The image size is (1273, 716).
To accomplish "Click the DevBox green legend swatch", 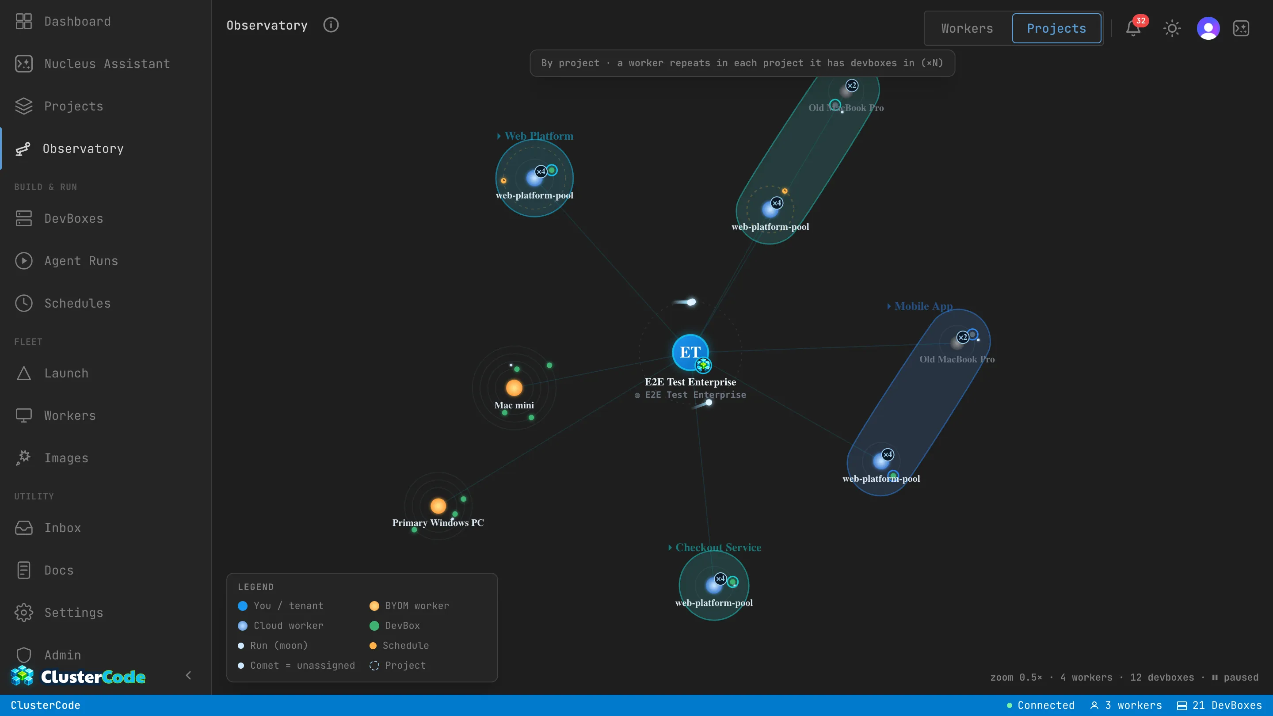I will coord(374,625).
